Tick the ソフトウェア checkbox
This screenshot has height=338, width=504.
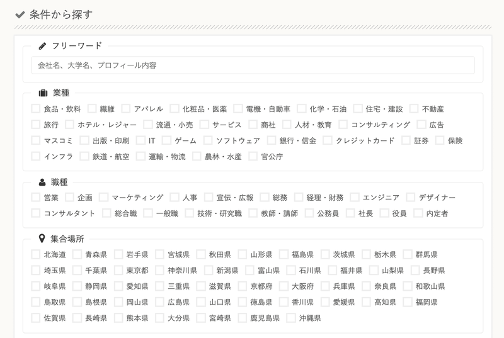click(x=208, y=140)
